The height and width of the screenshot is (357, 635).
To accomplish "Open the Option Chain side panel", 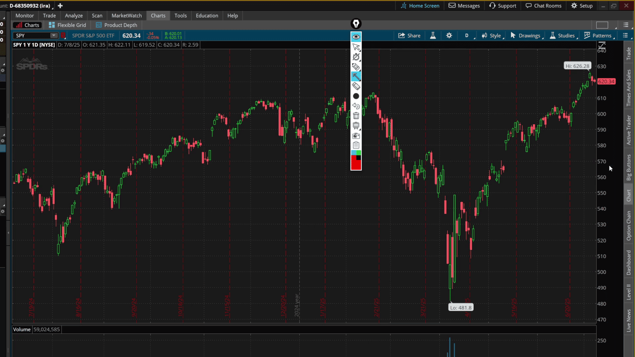I will pos(628,226).
